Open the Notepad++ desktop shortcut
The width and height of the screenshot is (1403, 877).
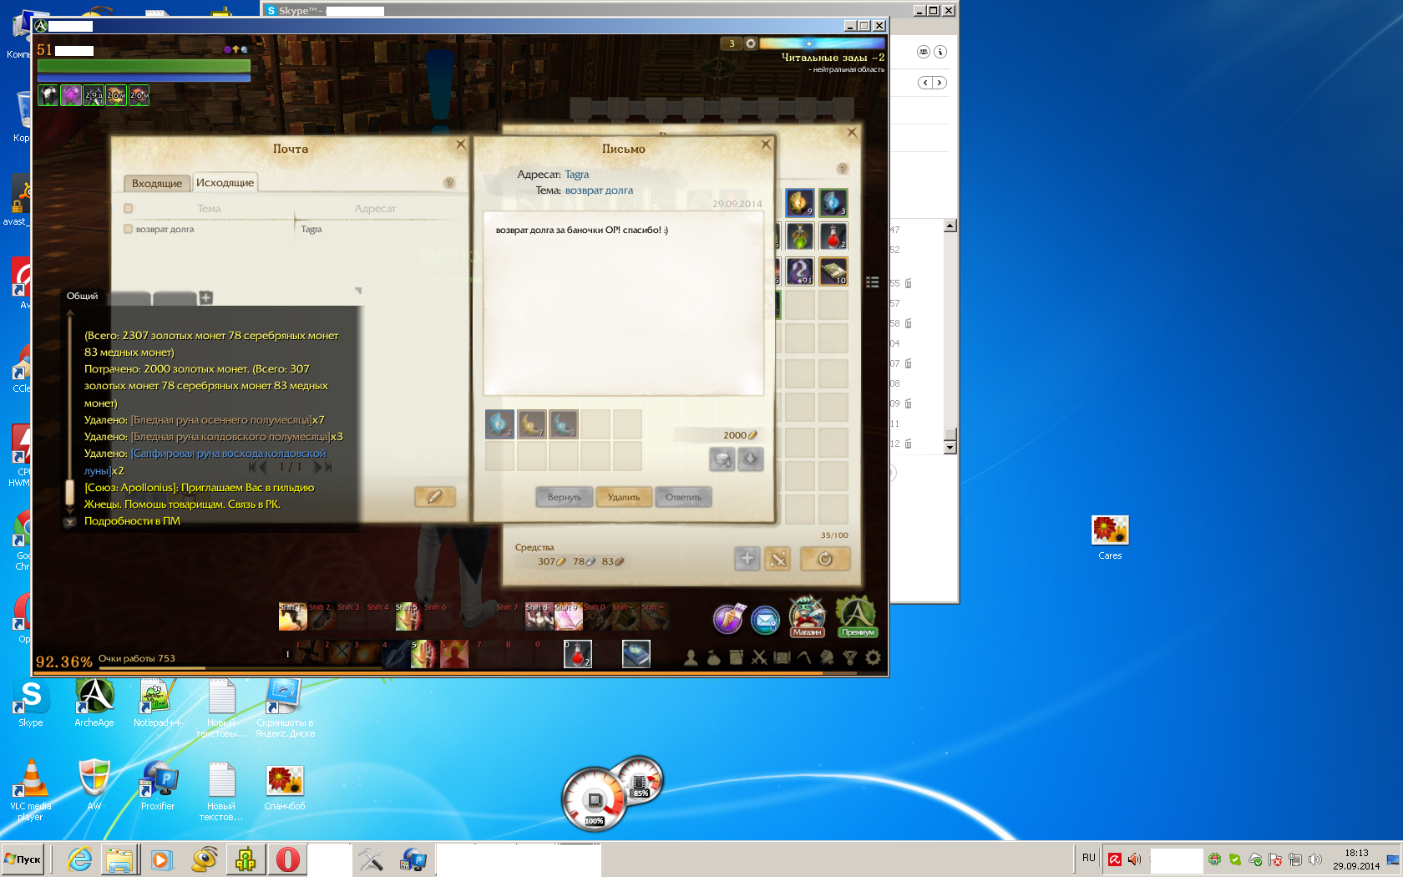[x=157, y=702]
